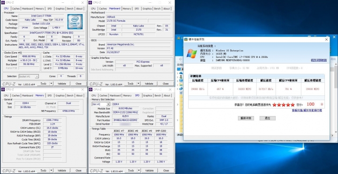This screenshot has width=338, height=174.
Task: Expand the OneDrive cloud node in Explorer tree
Action: [177, 73]
